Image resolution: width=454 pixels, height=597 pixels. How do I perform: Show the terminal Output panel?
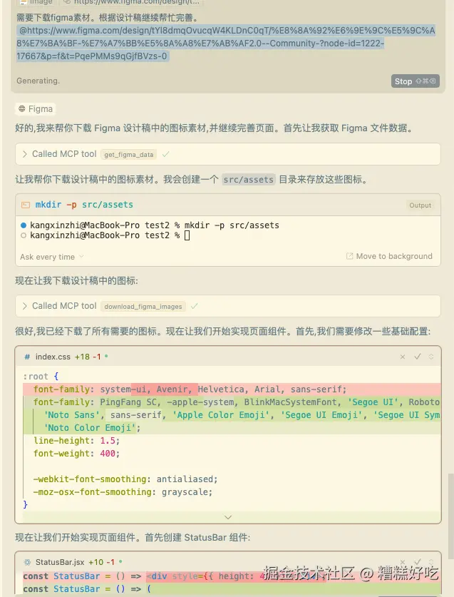click(x=420, y=205)
